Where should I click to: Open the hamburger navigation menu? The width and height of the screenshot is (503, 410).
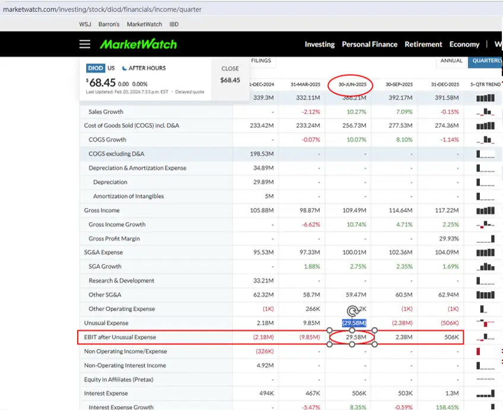(x=85, y=44)
